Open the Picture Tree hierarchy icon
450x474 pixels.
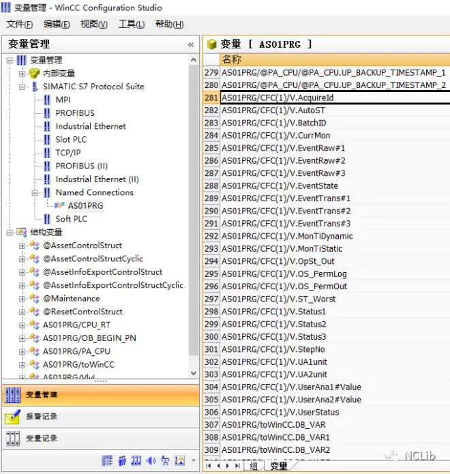click(165, 460)
